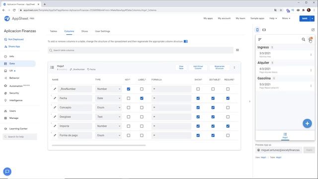This screenshot has width=318, height=179.
Task: Click the Not Deployed link
Action: tap(16, 39)
